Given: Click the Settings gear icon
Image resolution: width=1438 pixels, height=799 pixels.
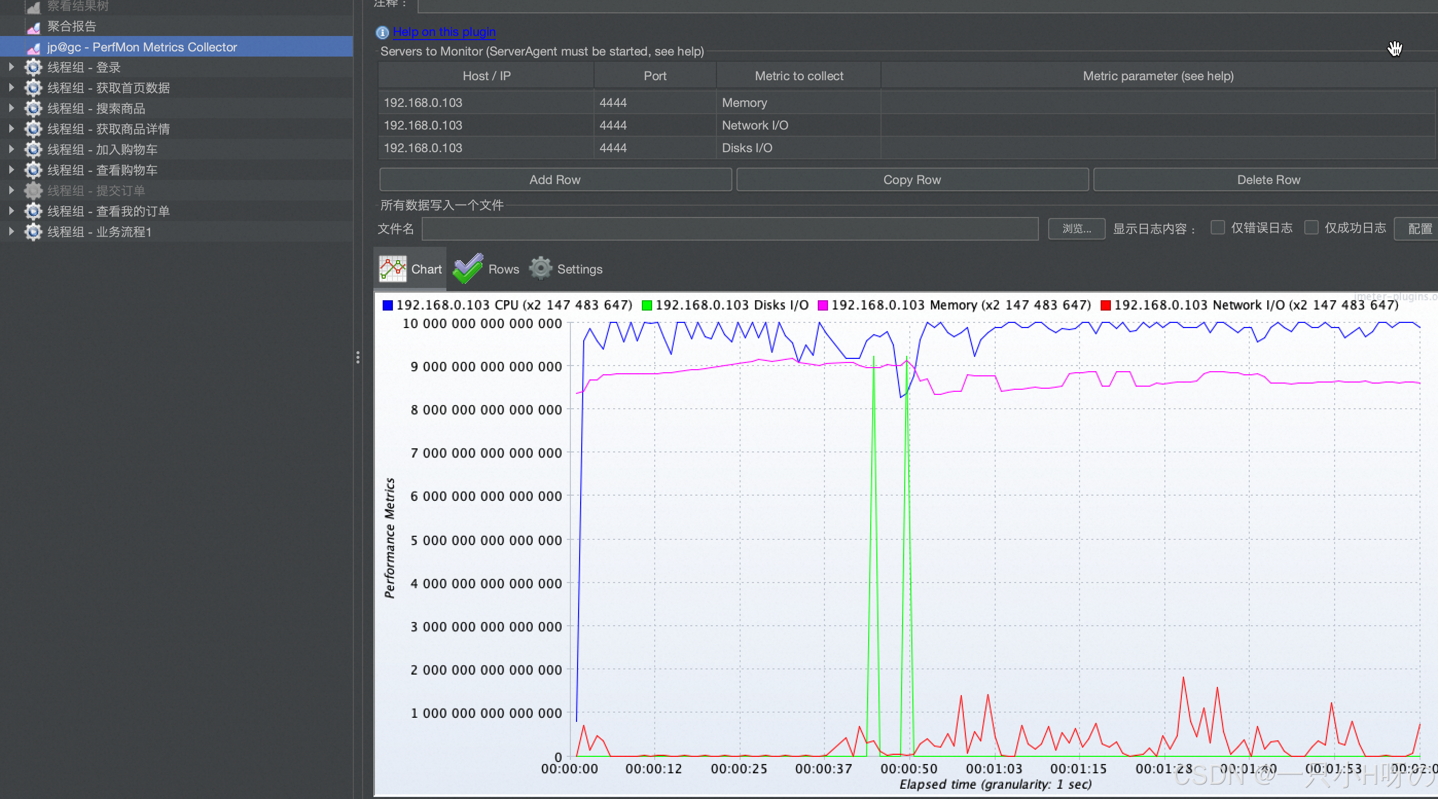Looking at the screenshot, I should 541,268.
